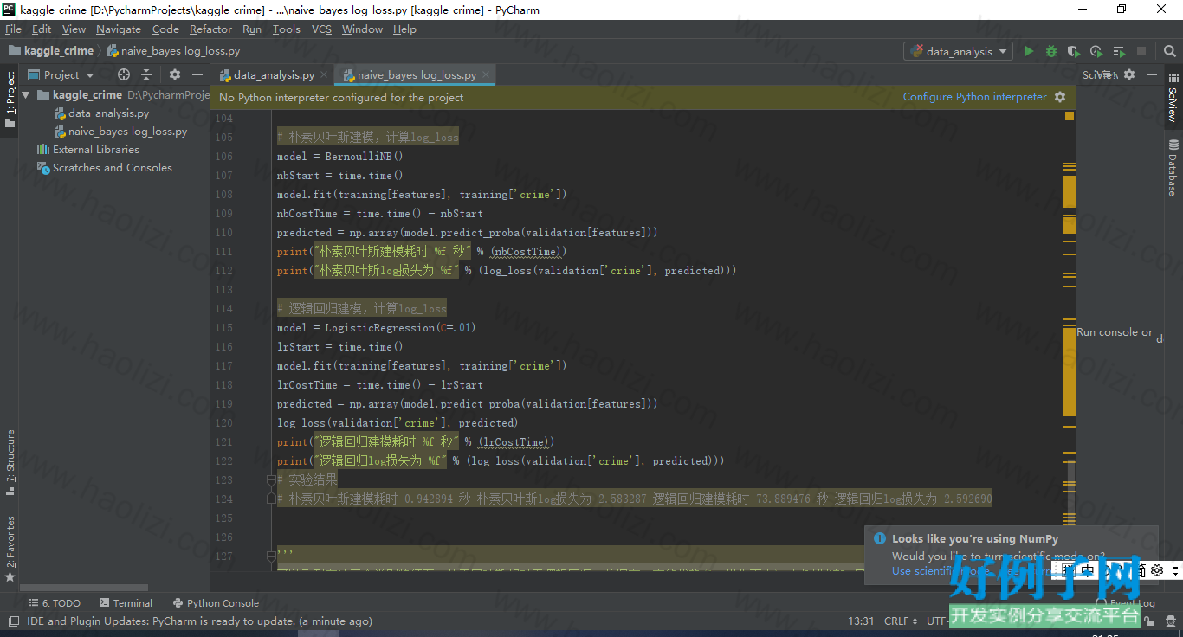This screenshot has width=1183, height=637.
Task: Open the Window menu
Action: point(362,29)
